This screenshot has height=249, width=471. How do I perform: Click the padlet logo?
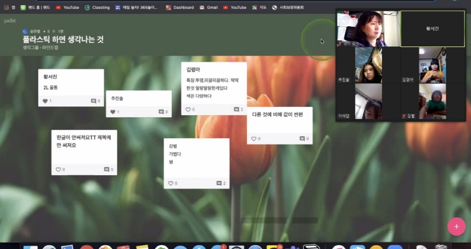pos(10,21)
